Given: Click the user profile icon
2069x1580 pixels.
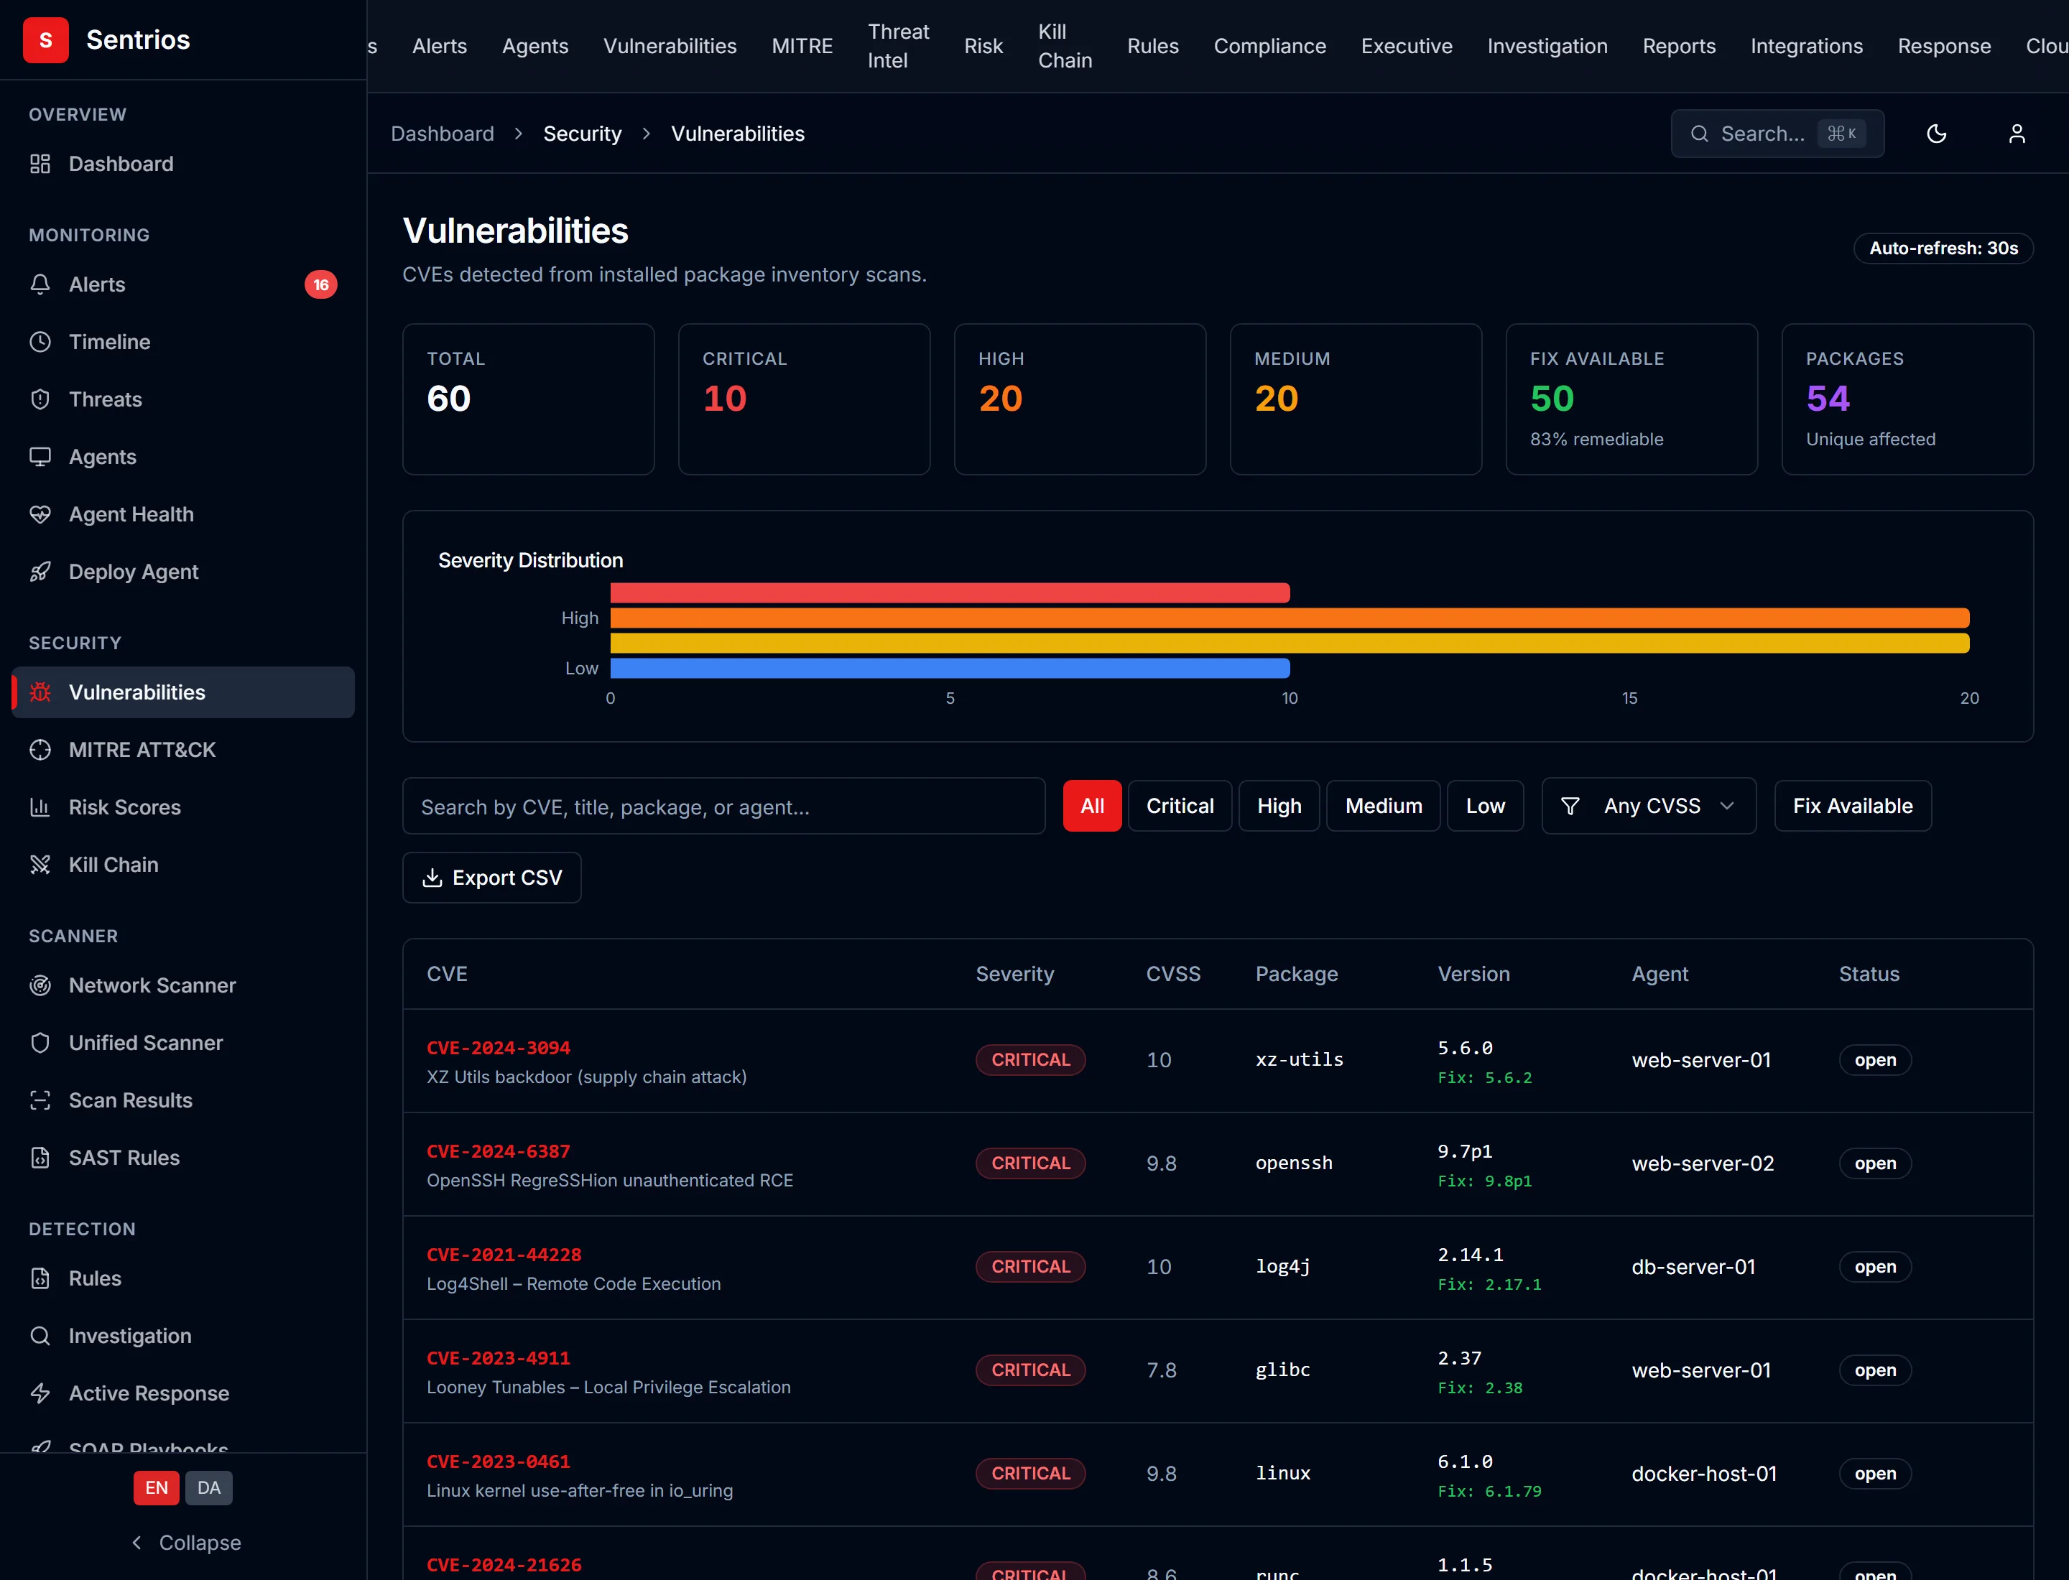Looking at the screenshot, I should (2017, 134).
